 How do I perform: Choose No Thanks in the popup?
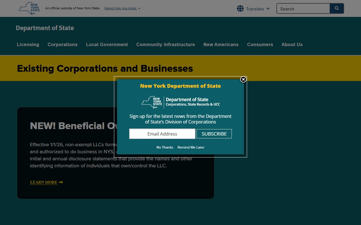(165, 147)
